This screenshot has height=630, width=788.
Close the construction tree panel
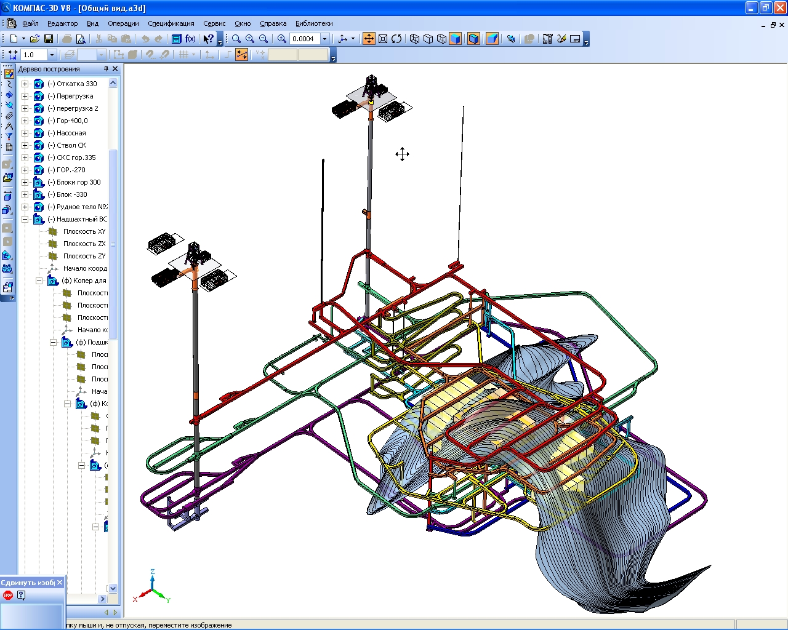(115, 69)
